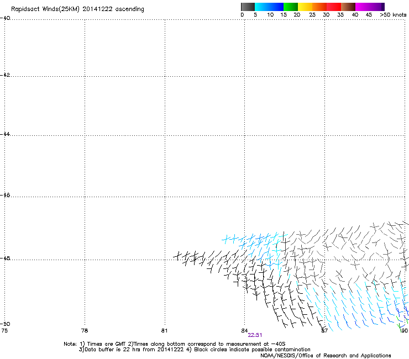409x359 pixels.
Task: Click the brown 35-40 knots color segment
Action: tap(348, 7)
